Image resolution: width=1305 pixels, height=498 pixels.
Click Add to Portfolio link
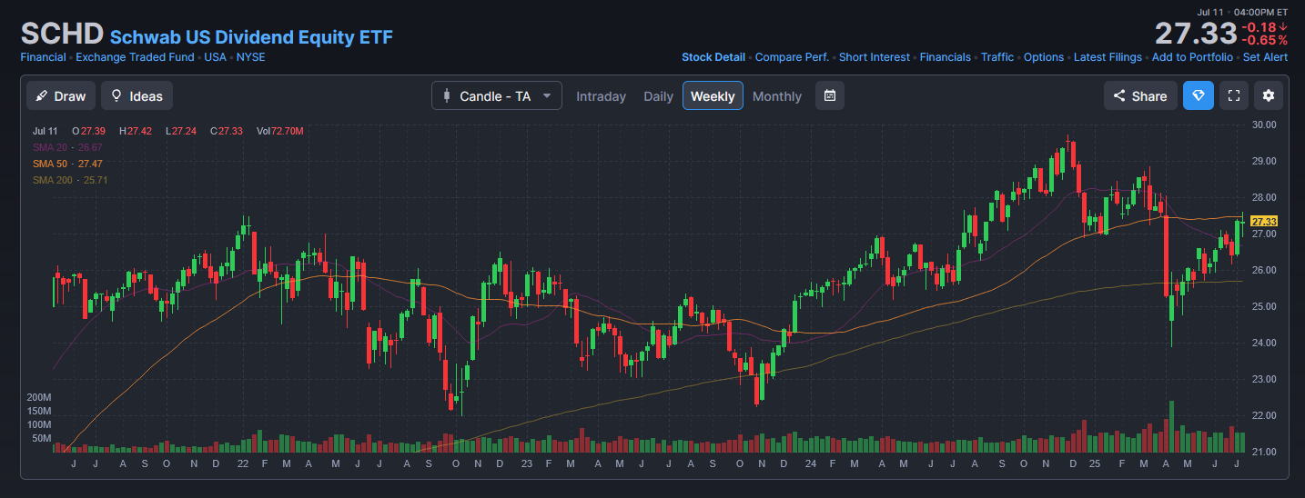1192,57
